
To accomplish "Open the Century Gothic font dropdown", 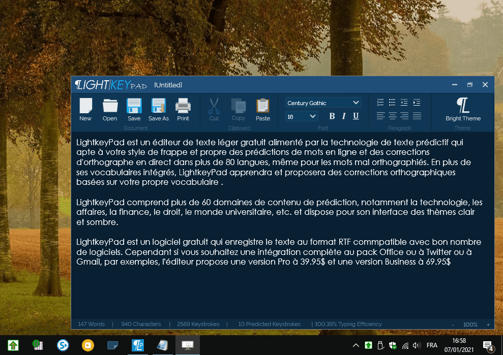I will tap(323, 103).
